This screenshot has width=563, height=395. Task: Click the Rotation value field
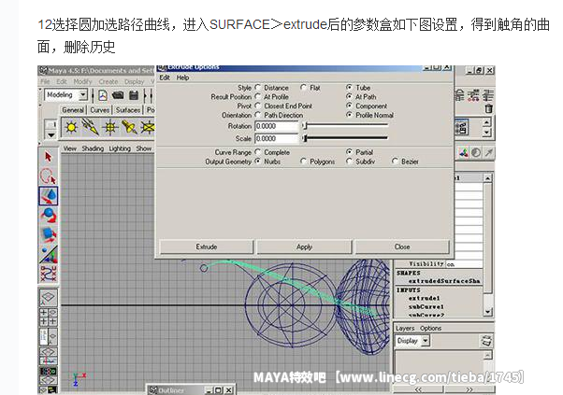[277, 126]
